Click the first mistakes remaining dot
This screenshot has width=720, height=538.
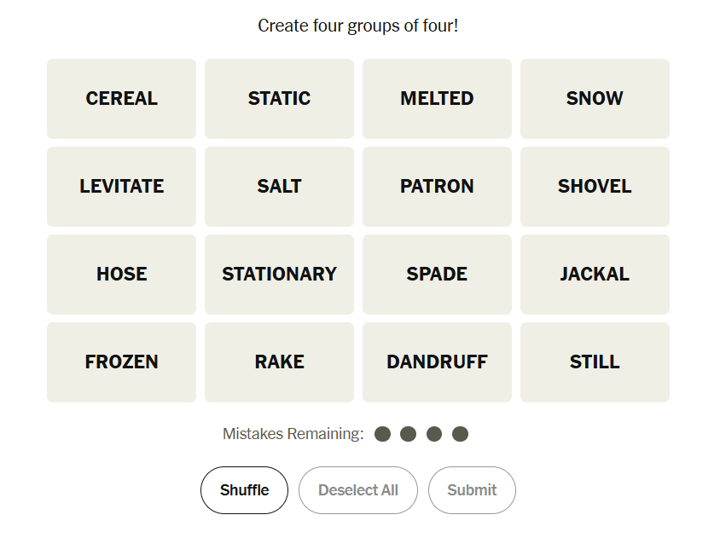(382, 434)
